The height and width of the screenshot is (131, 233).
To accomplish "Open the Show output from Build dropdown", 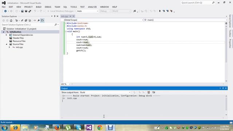I will (x=105, y=92).
